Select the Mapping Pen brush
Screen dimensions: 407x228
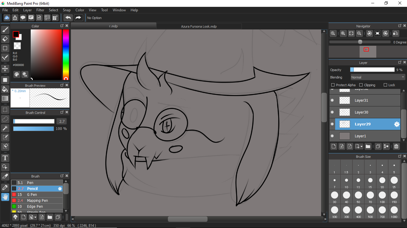[x=37, y=201]
